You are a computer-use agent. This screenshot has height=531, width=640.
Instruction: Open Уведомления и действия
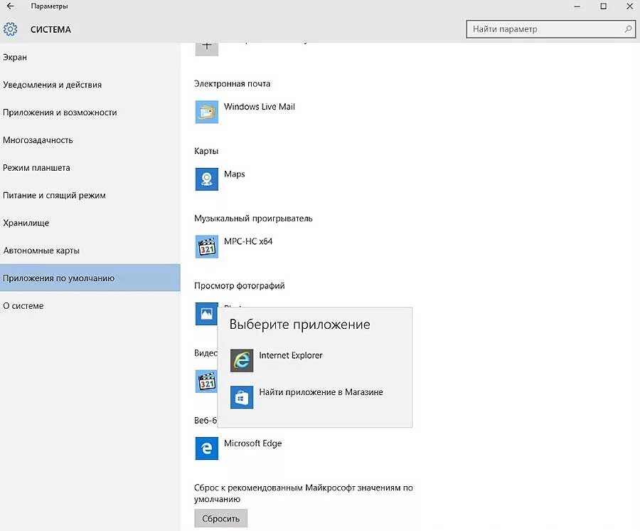coord(90,85)
